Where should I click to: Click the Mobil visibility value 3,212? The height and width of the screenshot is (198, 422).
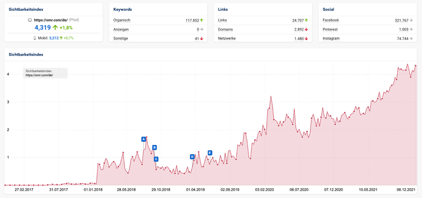54,38
